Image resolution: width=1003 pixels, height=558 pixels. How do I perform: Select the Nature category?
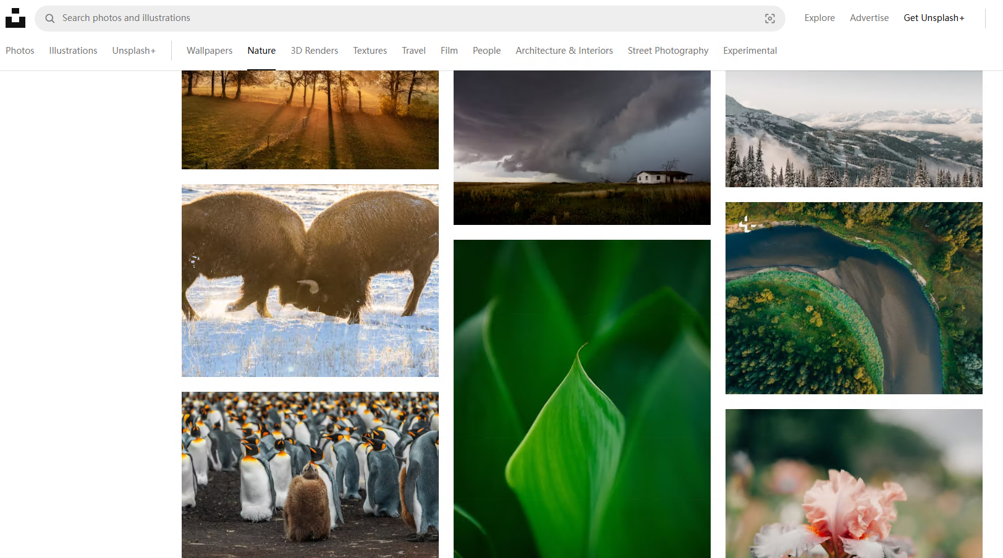[x=261, y=51]
